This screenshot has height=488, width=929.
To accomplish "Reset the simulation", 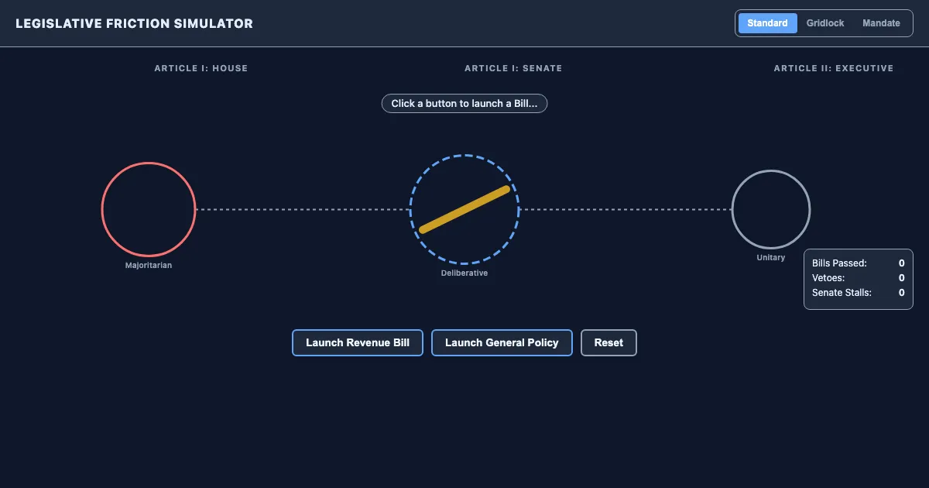I will pyautogui.click(x=608, y=343).
